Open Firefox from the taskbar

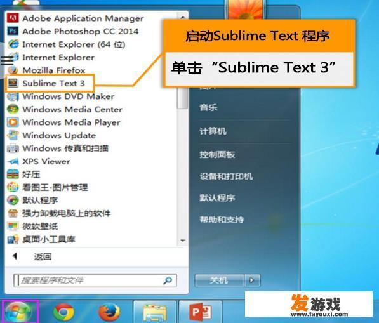[109, 312]
